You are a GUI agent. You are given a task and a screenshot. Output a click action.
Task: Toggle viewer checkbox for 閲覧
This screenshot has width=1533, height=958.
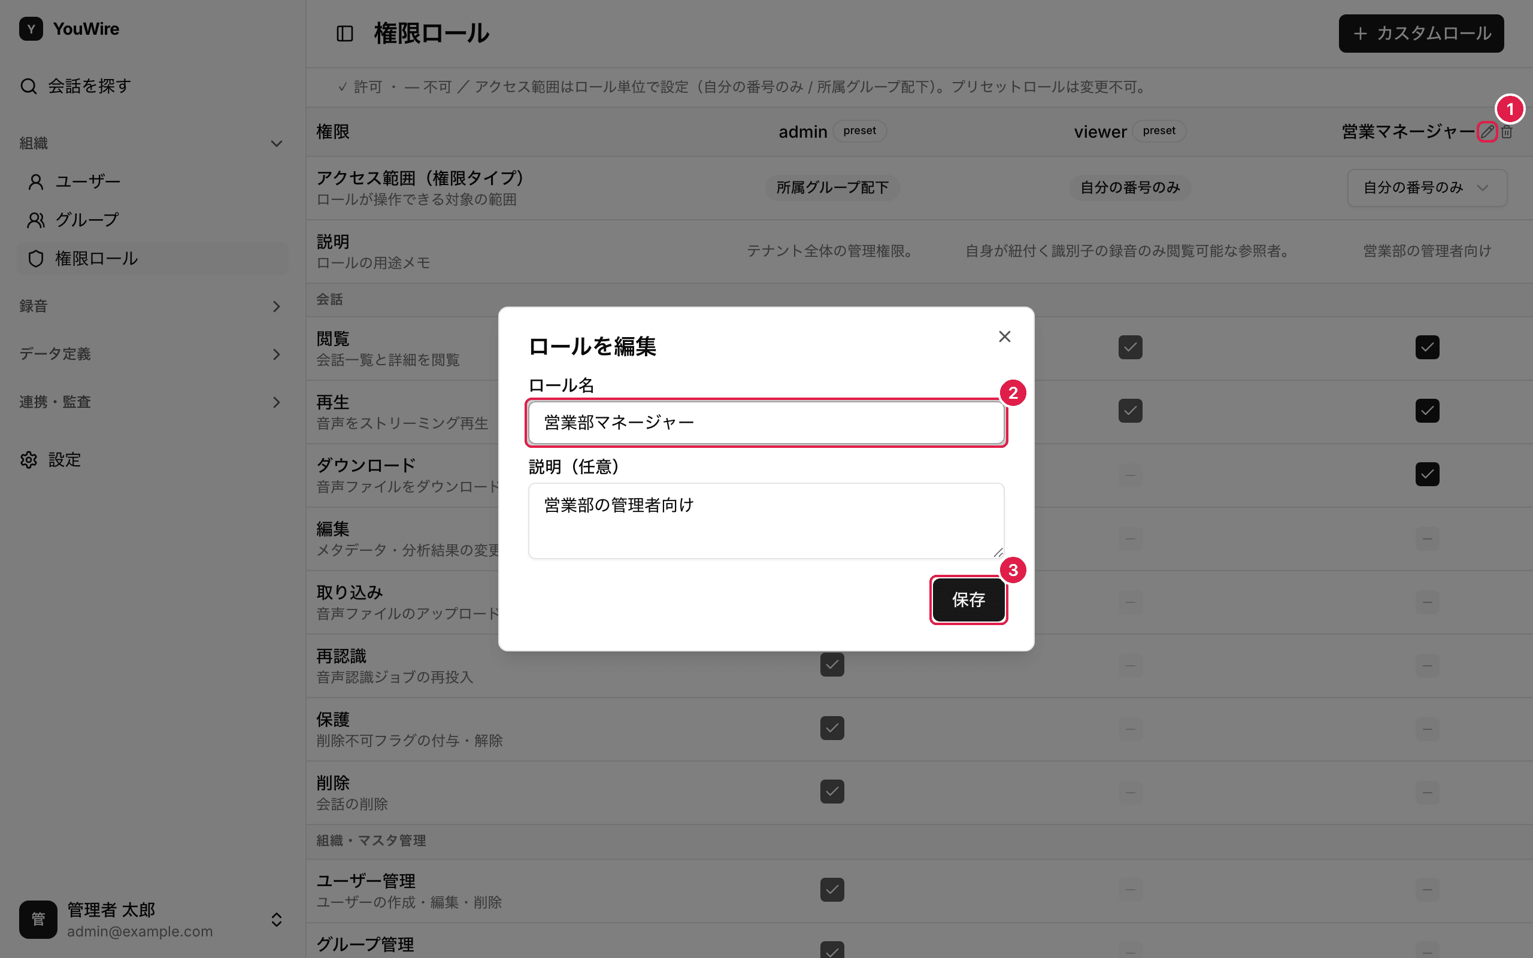[x=1130, y=347]
